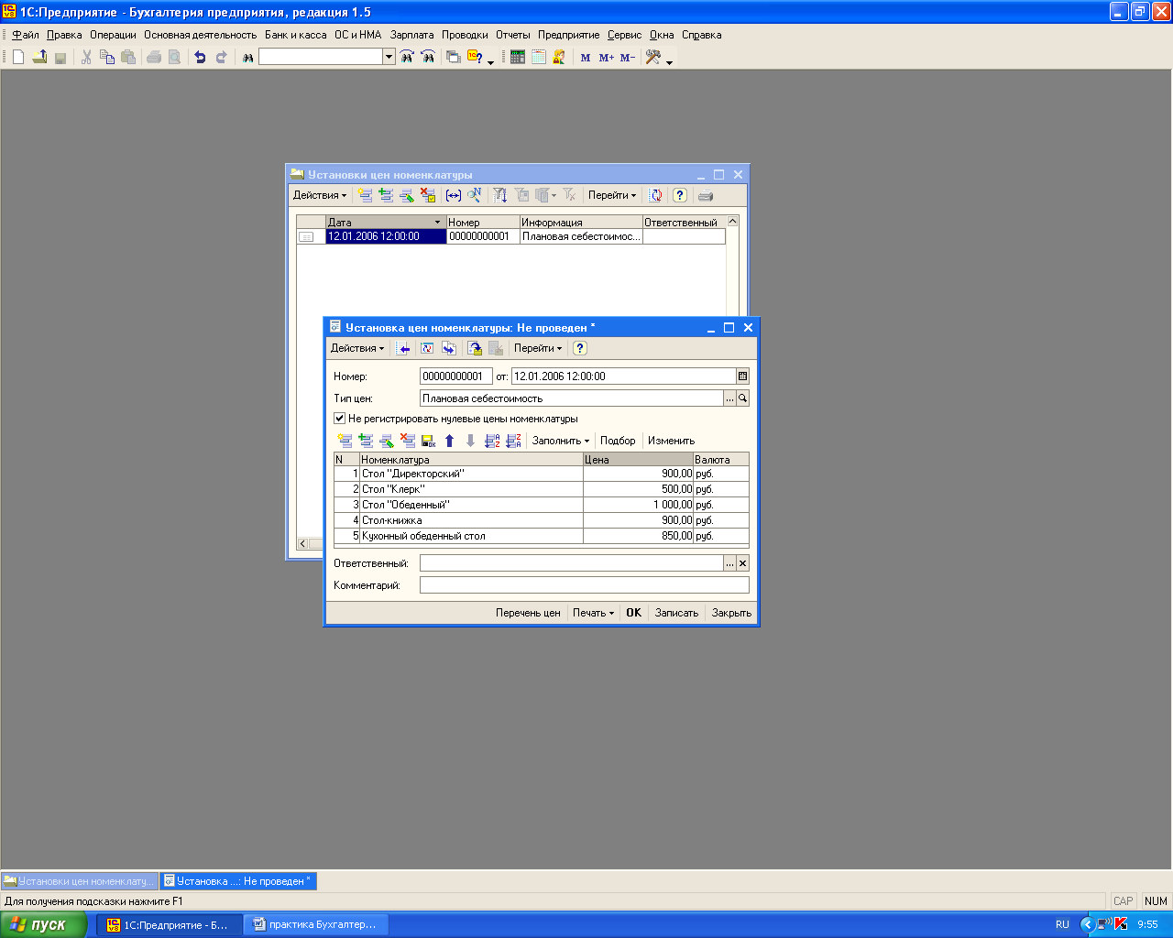Switch to 'практика Бухгалтер...' taskbar window
Viewport: 1173px width, 938px height.
click(x=315, y=925)
